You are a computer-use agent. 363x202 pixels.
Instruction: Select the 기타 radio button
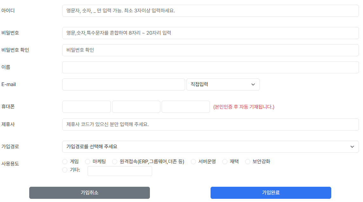[x=65, y=170]
